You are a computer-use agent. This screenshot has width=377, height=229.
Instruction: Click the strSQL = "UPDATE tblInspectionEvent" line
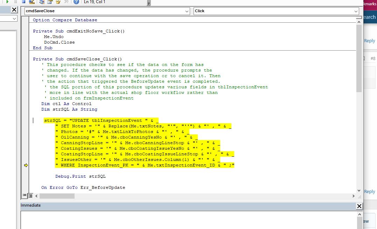[x=101, y=120]
